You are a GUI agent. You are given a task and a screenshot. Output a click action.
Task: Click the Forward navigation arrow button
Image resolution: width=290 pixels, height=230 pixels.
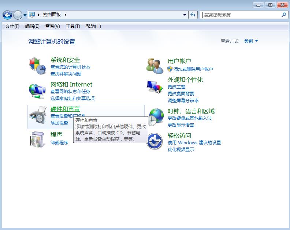tap(18, 15)
